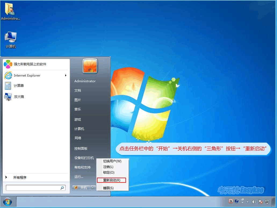Start the 放大镜 magnifier program
277x208 pixels.
point(36,97)
